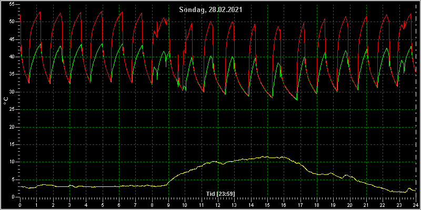Viewport: 421px width, 210px height.
Task: Select hour 24 on the time axis
Action: [416, 205]
